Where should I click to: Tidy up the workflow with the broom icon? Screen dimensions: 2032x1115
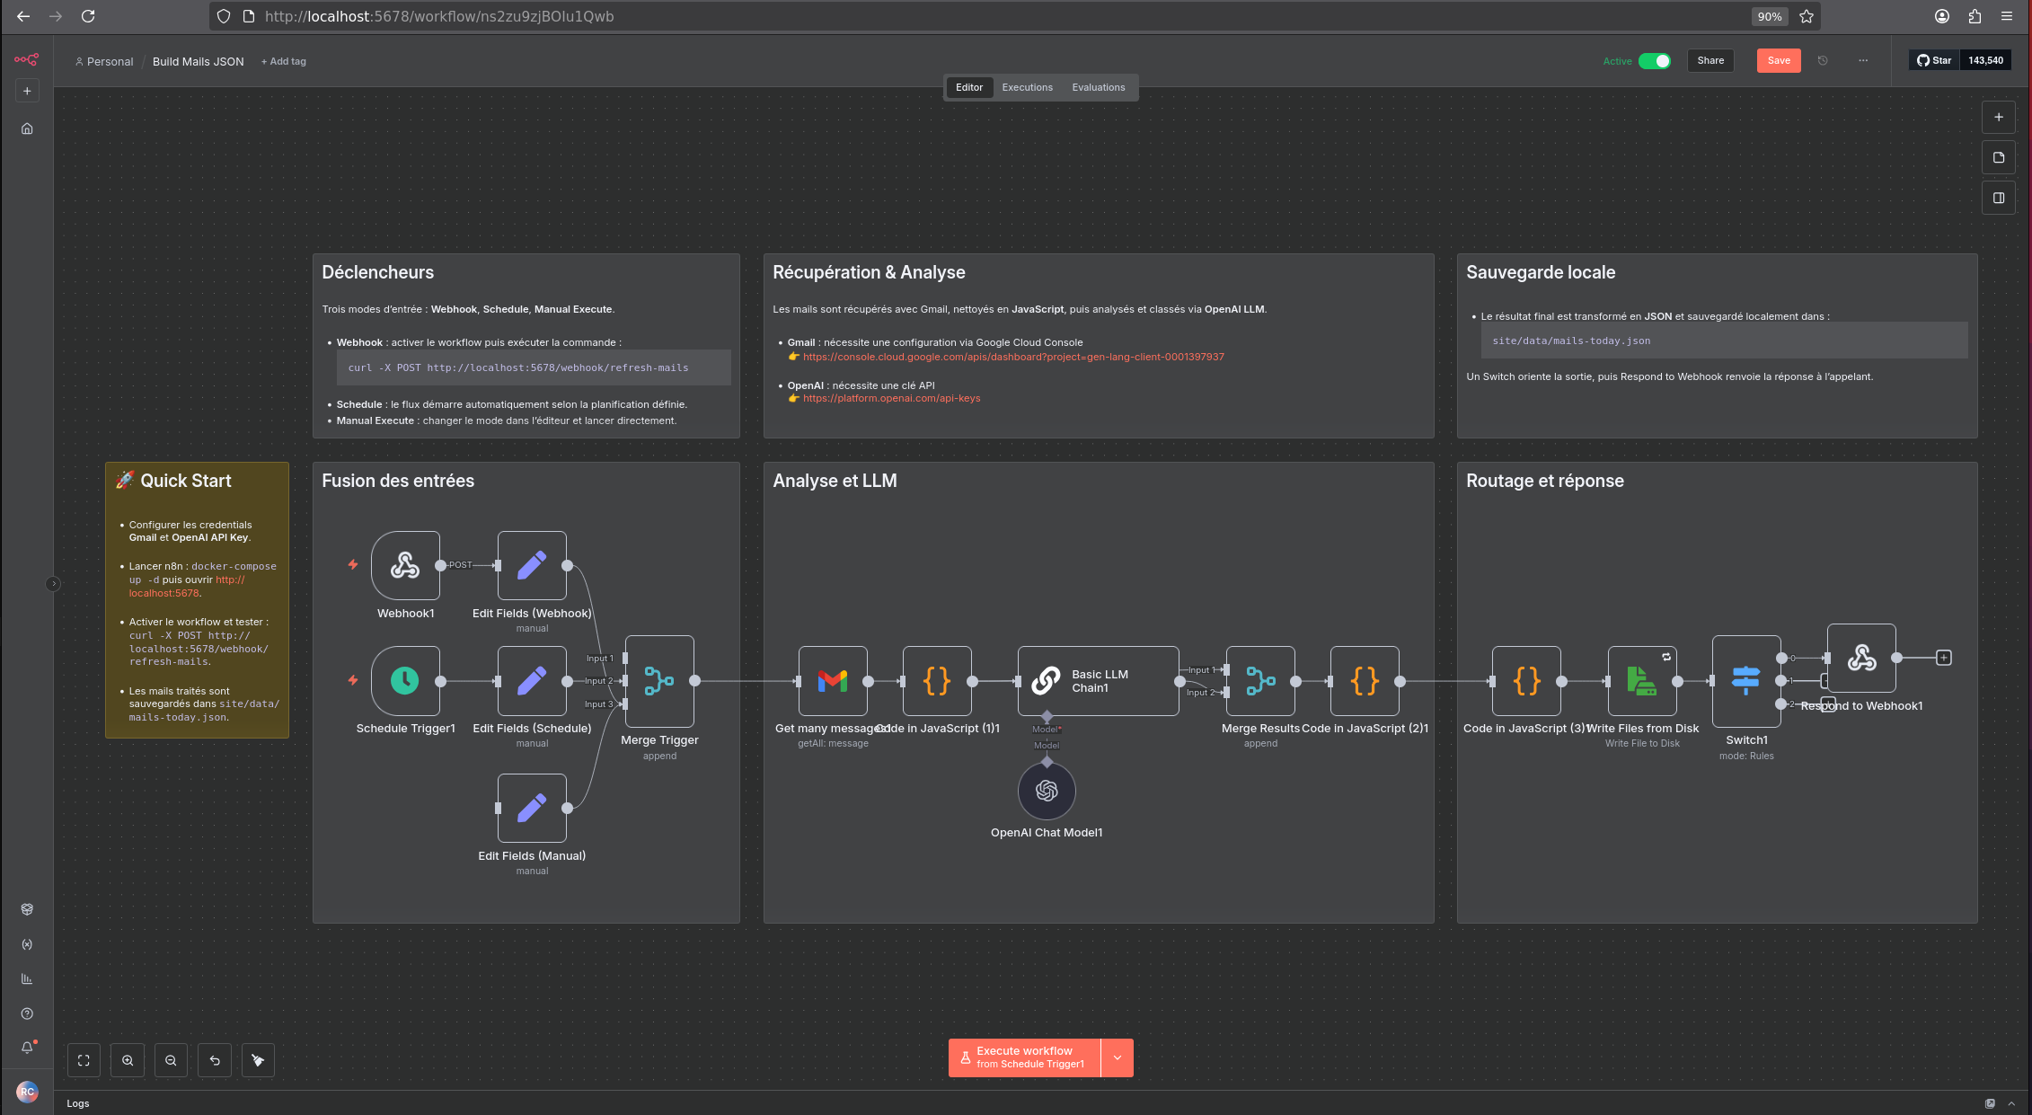(x=258, y=1060)
